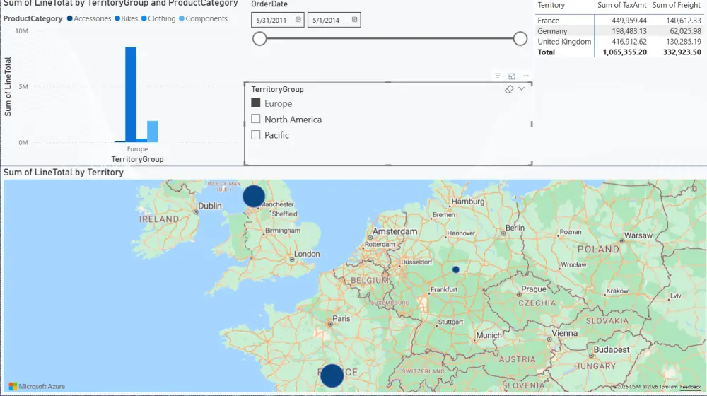Click Freight value 140,612.33
Image resolution: width=707 pixels, height=396 pixels.
coord(684,21)
